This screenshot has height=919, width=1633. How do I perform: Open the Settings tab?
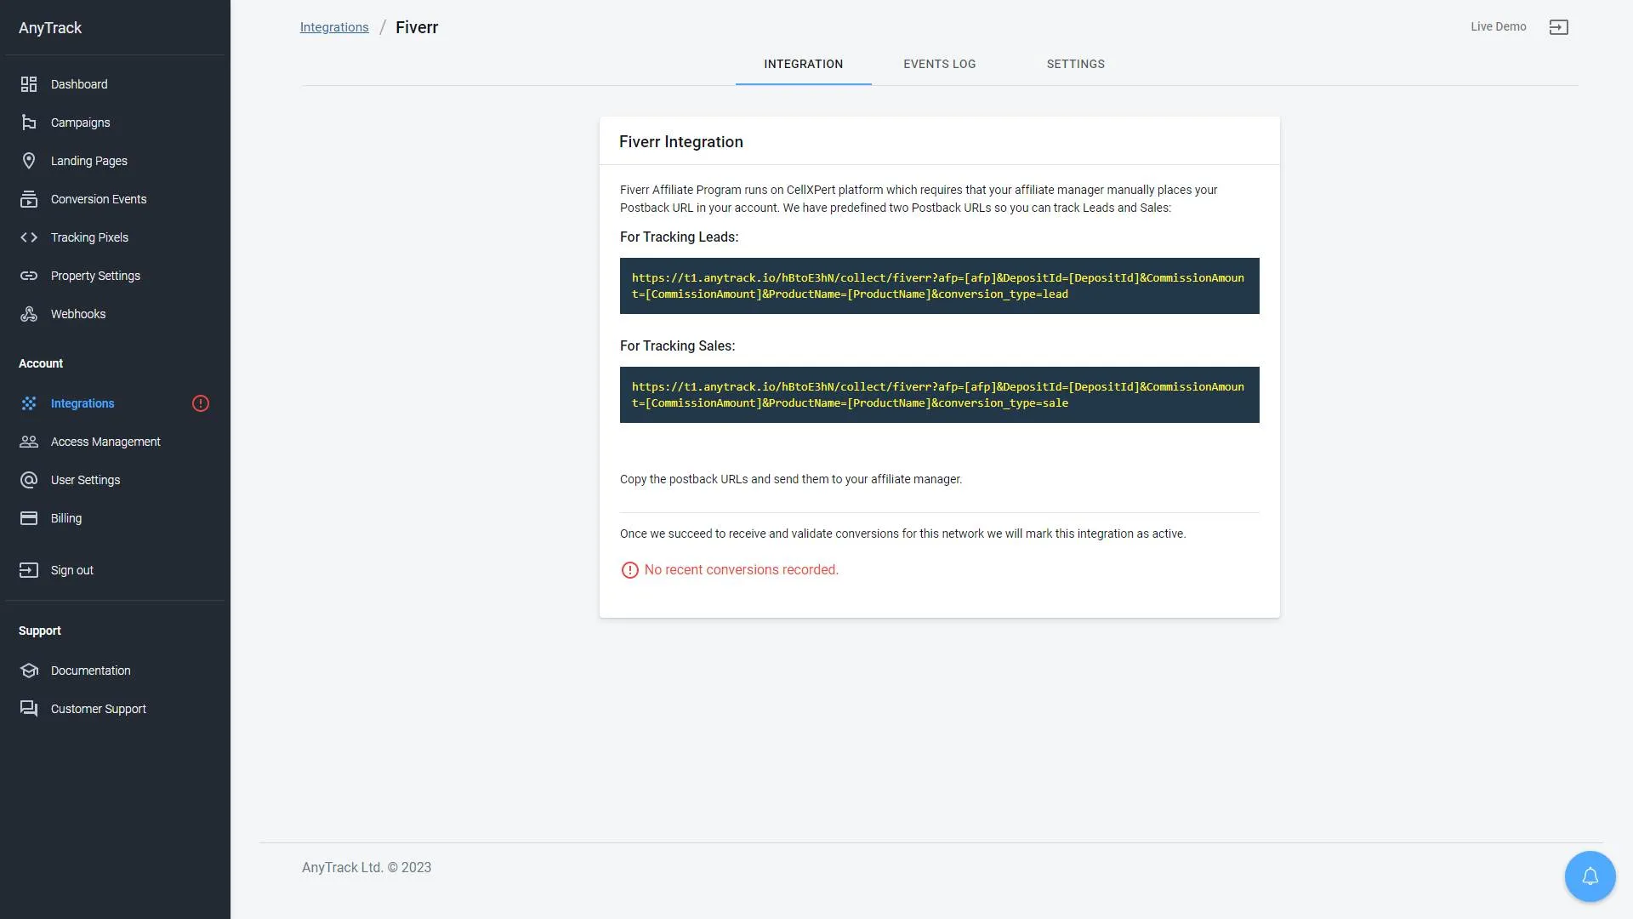(1076, 64)
